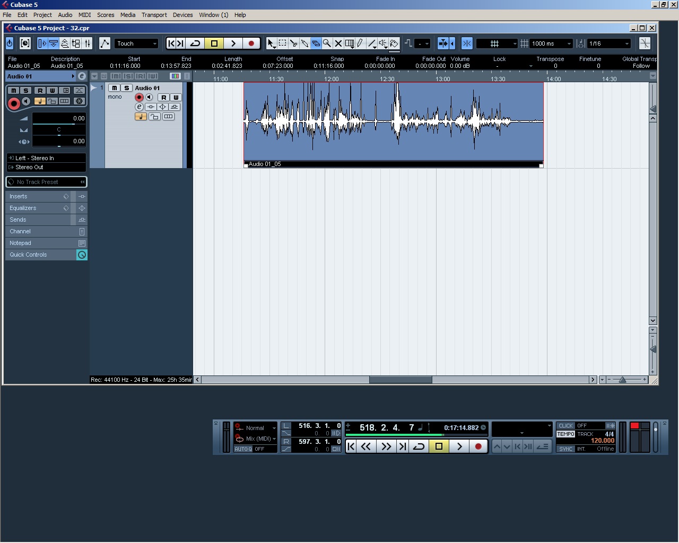The height and width of the screenshot is (543, 679).
Task: Mute the Audio 01 track
Action: coord(115,88)
